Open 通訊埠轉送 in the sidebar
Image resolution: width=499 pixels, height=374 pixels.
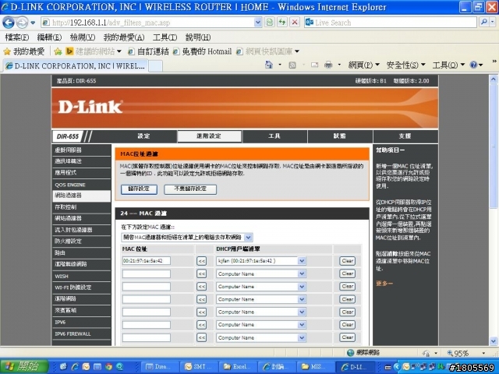pyautogui.click(x=81, y=161)
